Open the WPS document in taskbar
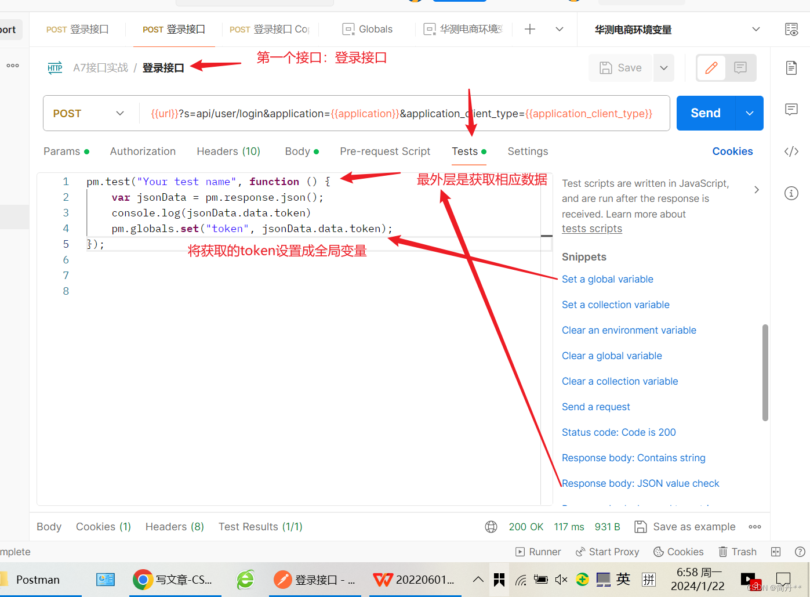 tap(415, 580)
